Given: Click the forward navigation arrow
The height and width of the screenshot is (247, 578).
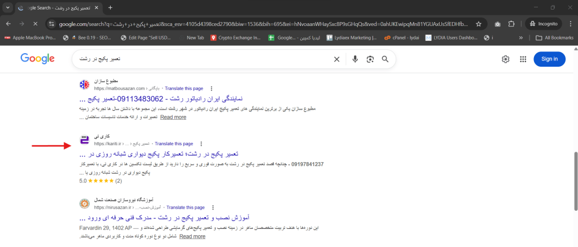Looking at the screenshot, I should point(22,24).
